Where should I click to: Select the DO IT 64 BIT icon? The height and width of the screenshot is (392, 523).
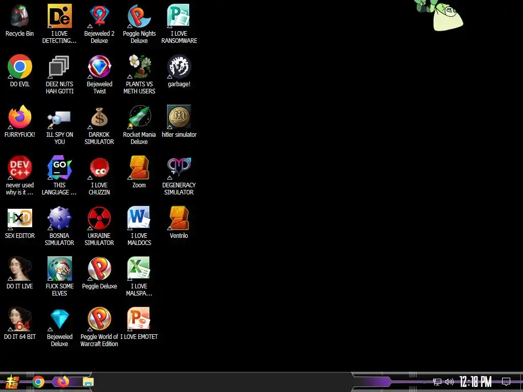[x=20, y=319]
